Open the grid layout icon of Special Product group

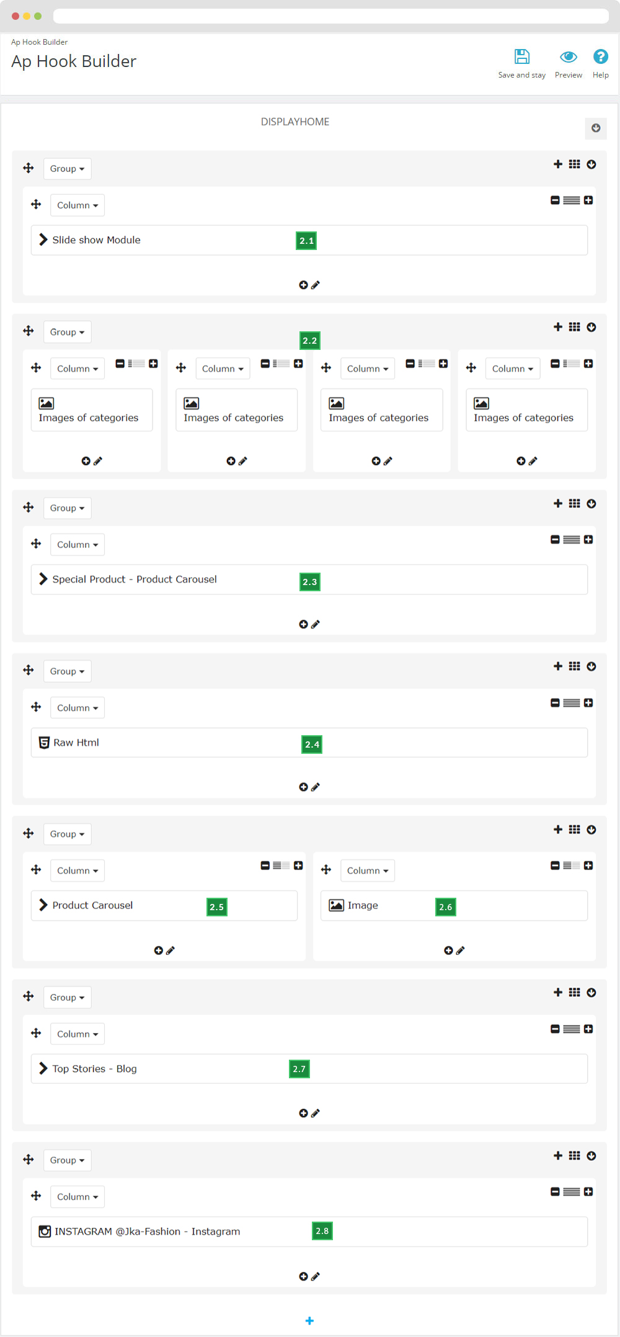(575, 504)
